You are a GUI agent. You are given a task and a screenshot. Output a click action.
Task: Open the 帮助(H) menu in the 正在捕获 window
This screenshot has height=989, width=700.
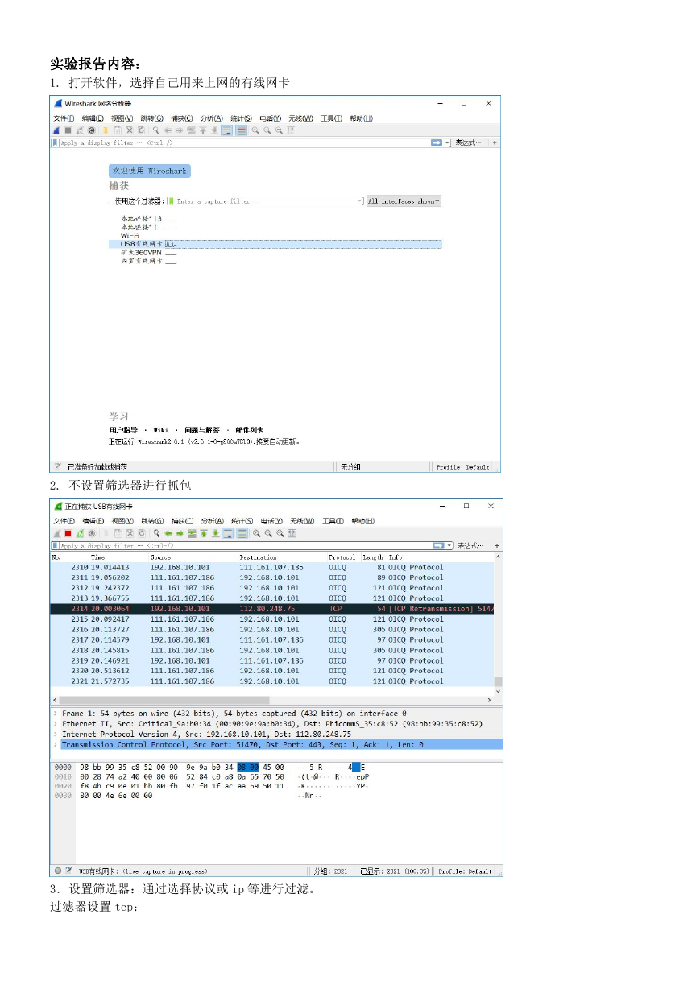[x=362, y=521]
